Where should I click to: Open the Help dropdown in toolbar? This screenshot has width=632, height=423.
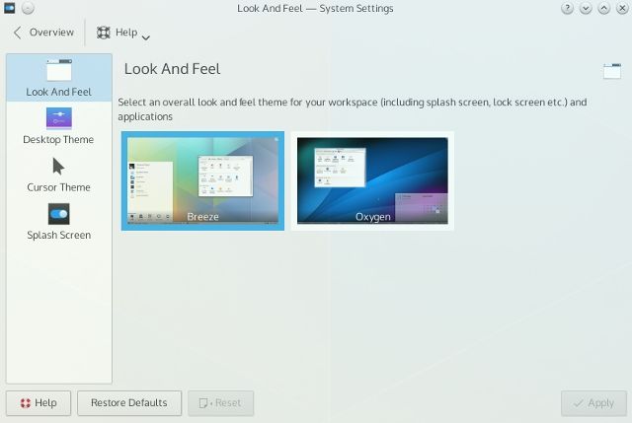coord(122,33)
